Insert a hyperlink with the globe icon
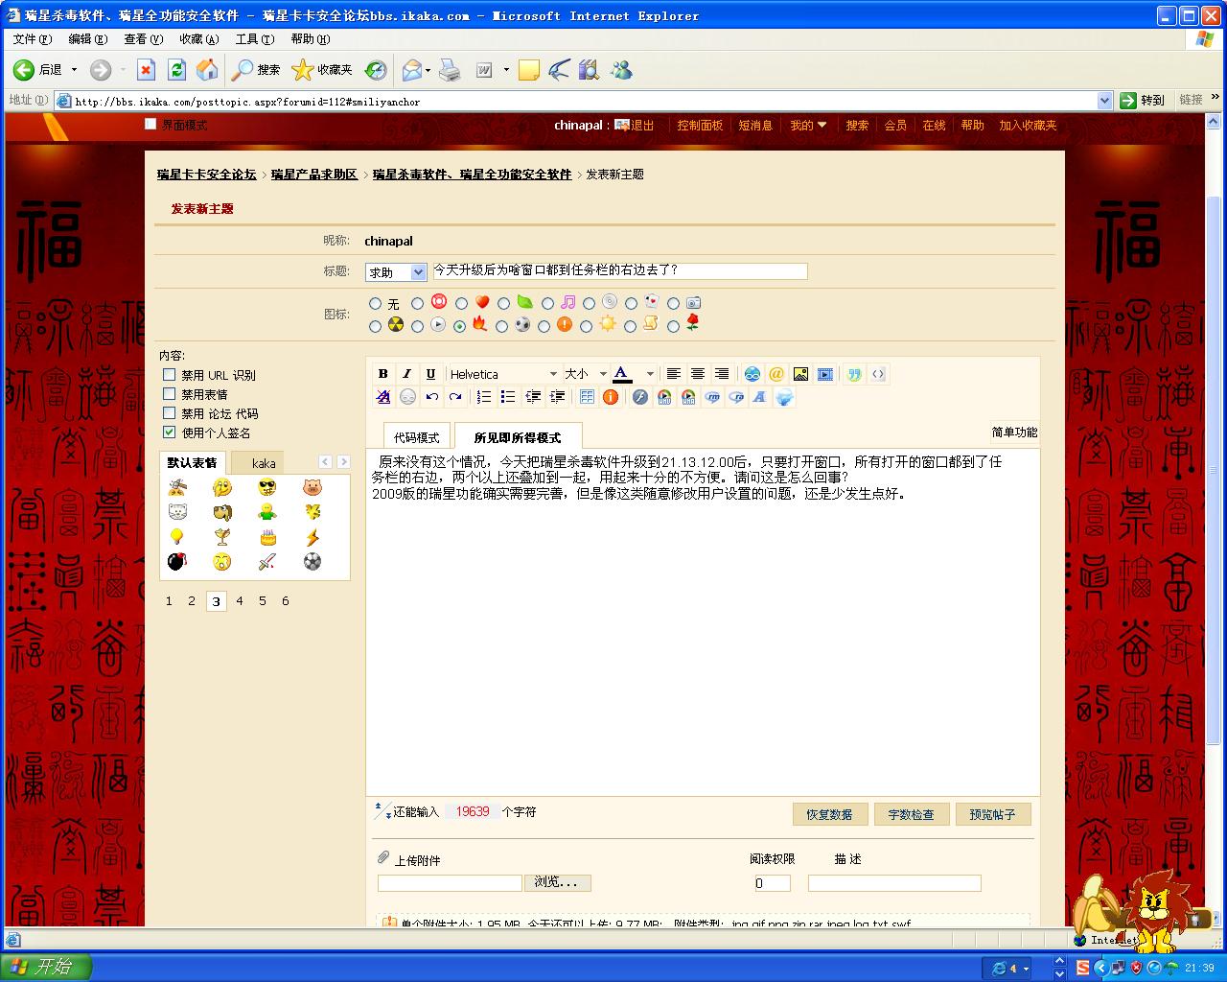The height and width of the screenshot is (982, 1227). (x=752, y=374)
